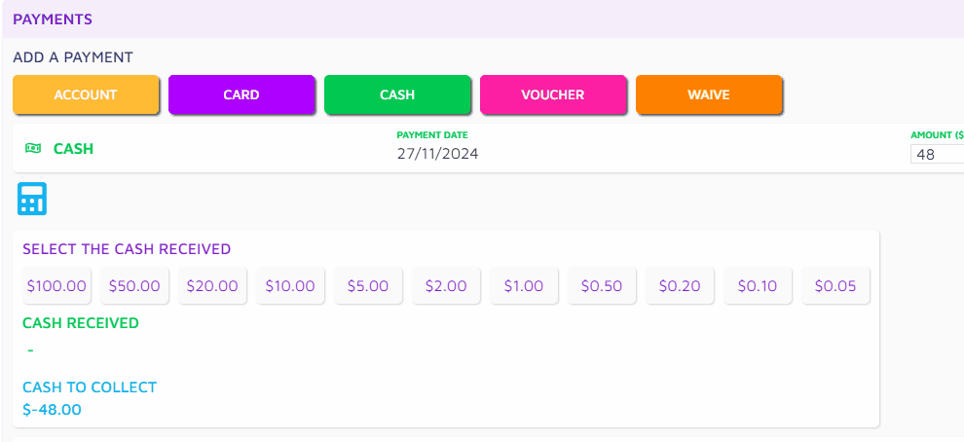Add $1.00 to cash received

click(524, 286)
